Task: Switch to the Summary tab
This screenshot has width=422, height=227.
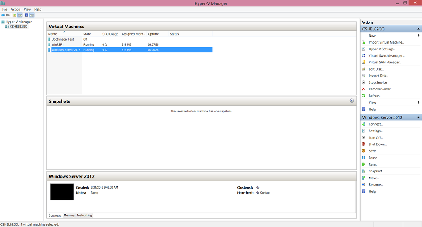Action: (x=55, y=216)
